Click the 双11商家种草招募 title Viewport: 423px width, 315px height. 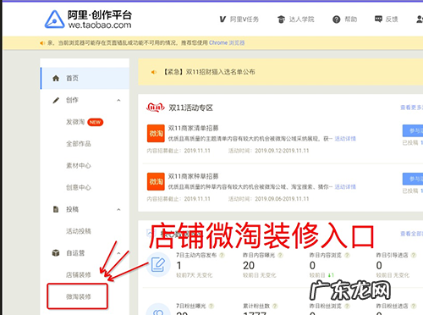click(x=194, y=176)
